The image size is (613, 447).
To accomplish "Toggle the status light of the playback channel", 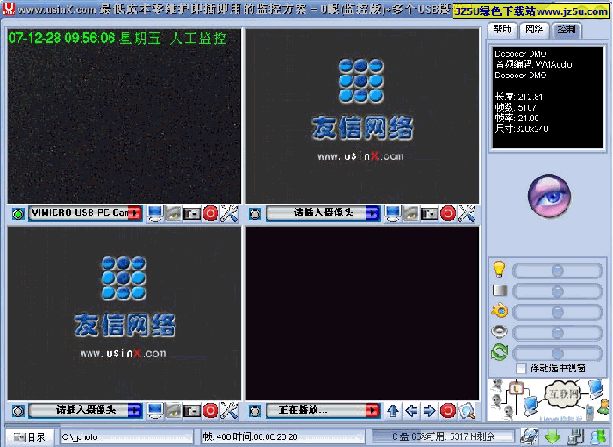I will point(255,411).
